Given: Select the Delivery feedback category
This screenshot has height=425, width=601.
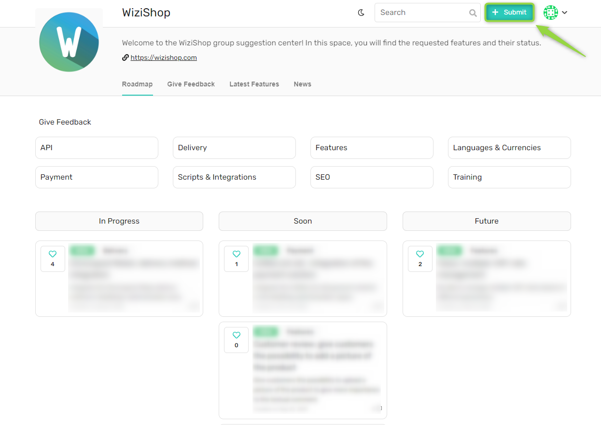Looking at the screenshot, I should (x=234, y=148).
